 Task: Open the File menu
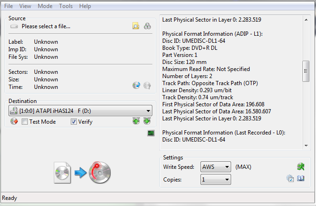[8, 6]
